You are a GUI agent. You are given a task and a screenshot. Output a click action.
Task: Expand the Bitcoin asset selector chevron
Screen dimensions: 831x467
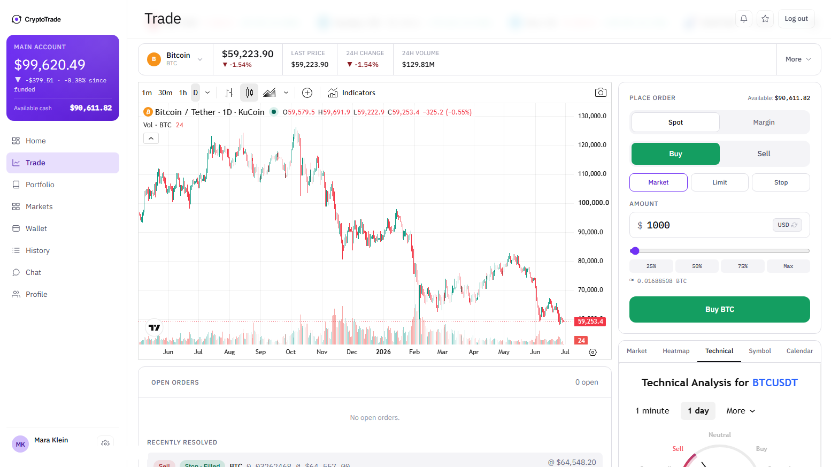pyautogui.click(x=200, y=59)
